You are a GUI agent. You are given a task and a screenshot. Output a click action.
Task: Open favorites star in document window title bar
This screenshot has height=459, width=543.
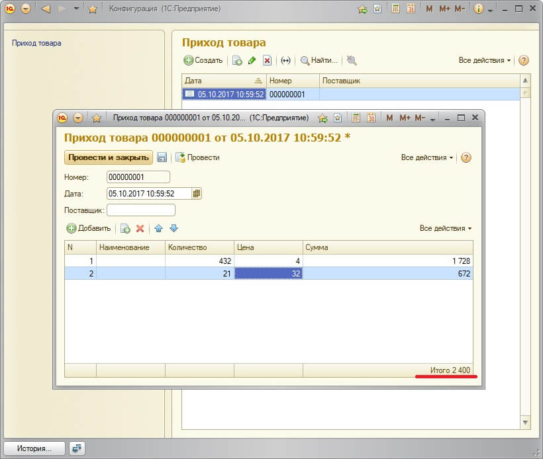[96, 118]
